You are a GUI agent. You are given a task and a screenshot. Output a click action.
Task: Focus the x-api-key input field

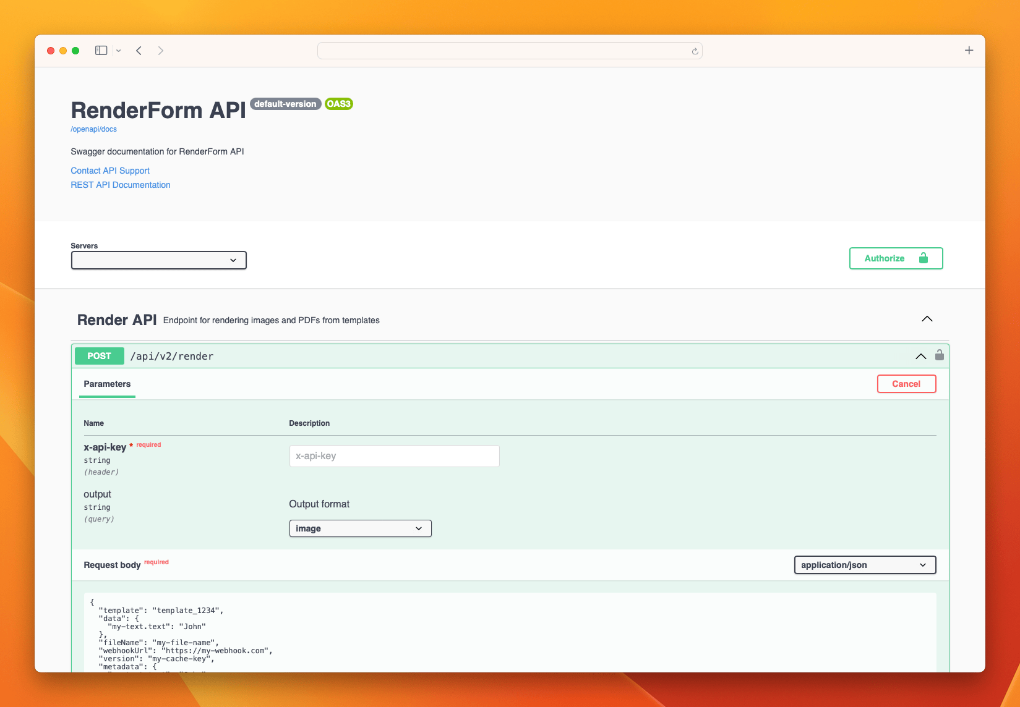(394, 456)
